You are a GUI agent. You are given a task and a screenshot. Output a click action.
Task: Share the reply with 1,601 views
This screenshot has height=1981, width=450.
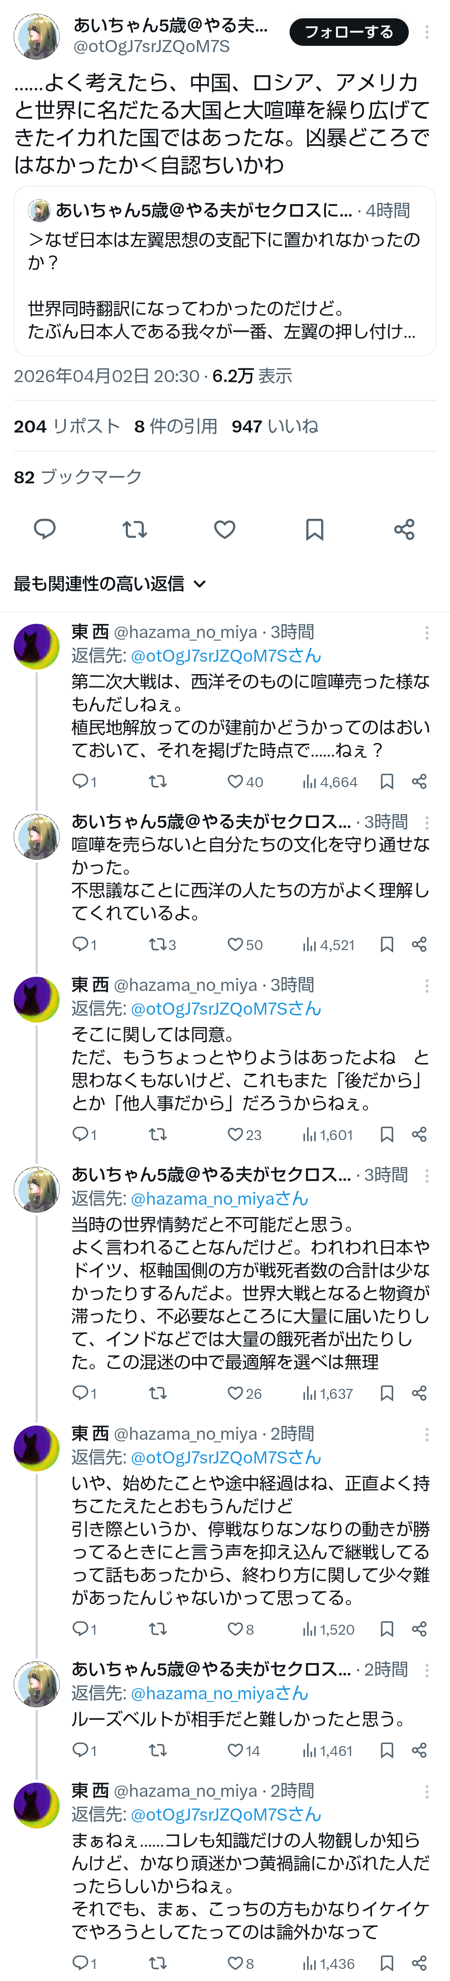[x=419, y=1134]
